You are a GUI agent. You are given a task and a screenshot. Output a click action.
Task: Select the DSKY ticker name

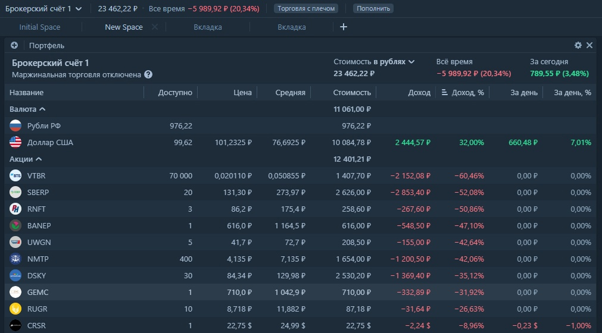point(36,276)
